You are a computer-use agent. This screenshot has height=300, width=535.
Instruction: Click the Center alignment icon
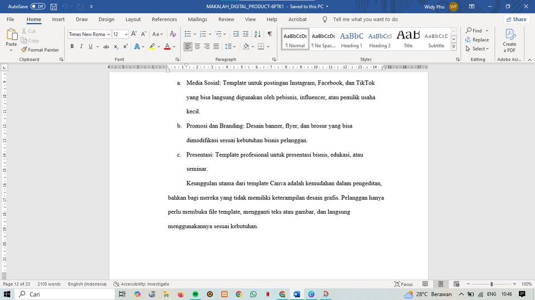[197, 46]
